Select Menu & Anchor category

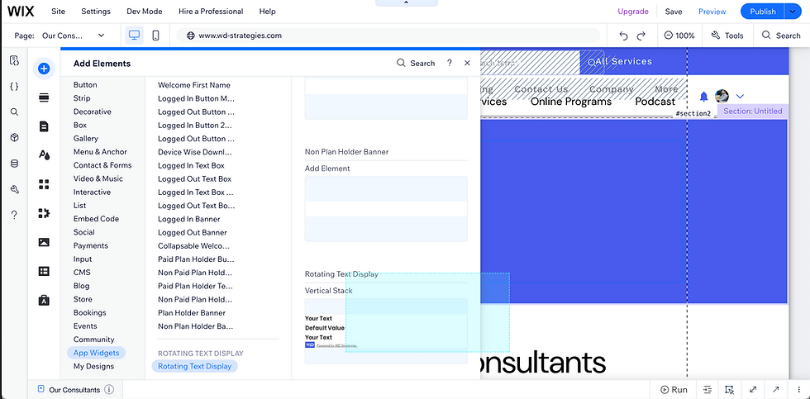pos(100,152)
